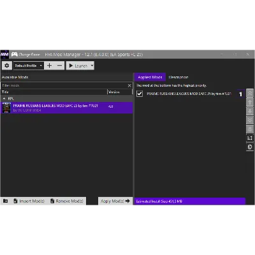
Task: Click the Remove Mod(s) button
Action: (x=67, y=201)
